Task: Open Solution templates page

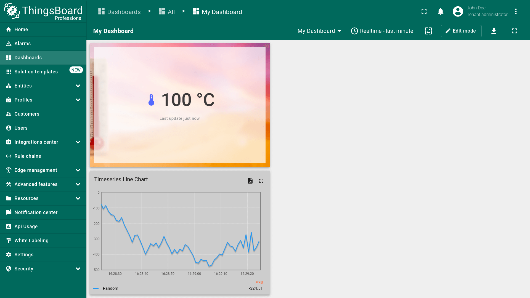Action: click(x=43, y=72)
